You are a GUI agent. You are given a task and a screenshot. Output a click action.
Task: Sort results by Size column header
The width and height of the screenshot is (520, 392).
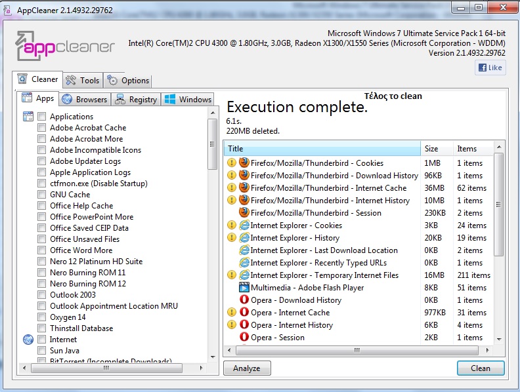click(437, 149)
